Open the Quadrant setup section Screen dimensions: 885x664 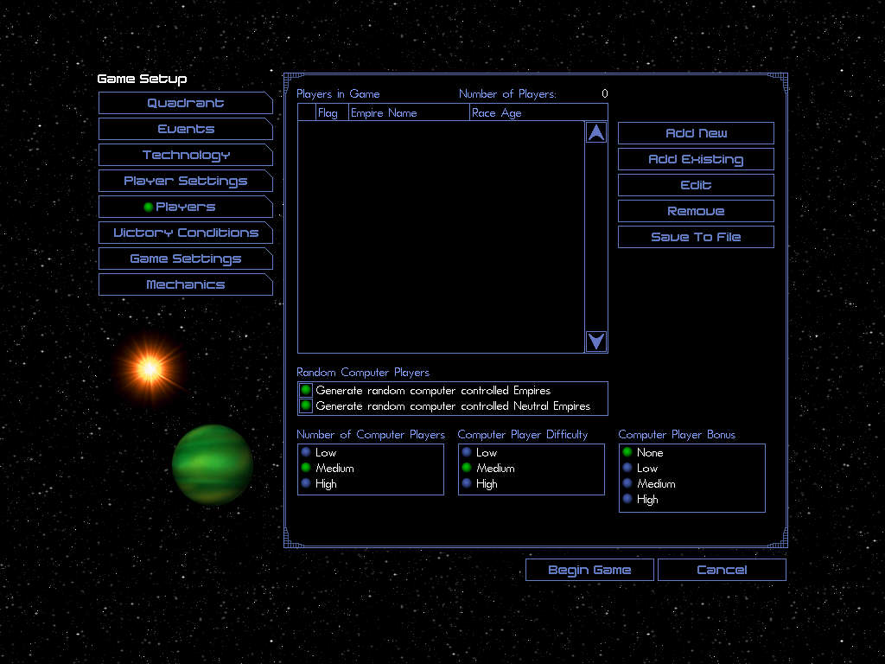(185, 103)
